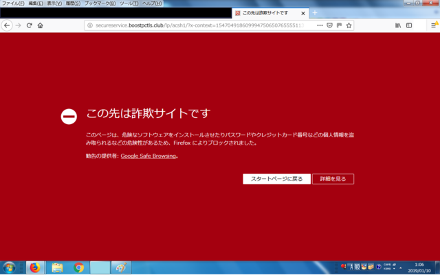
Task: Click the IME 'A' input mode indicator
Action: point(351,267)
